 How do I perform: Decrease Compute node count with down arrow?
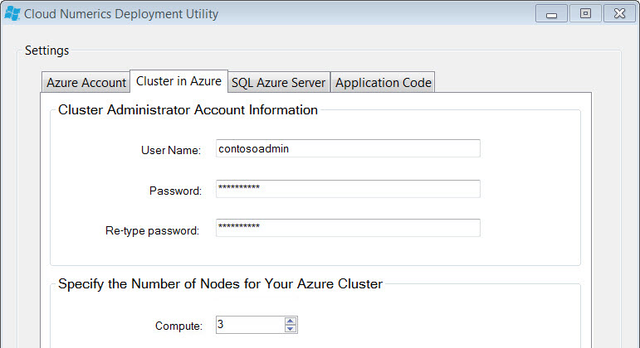(x=291, y=328)
